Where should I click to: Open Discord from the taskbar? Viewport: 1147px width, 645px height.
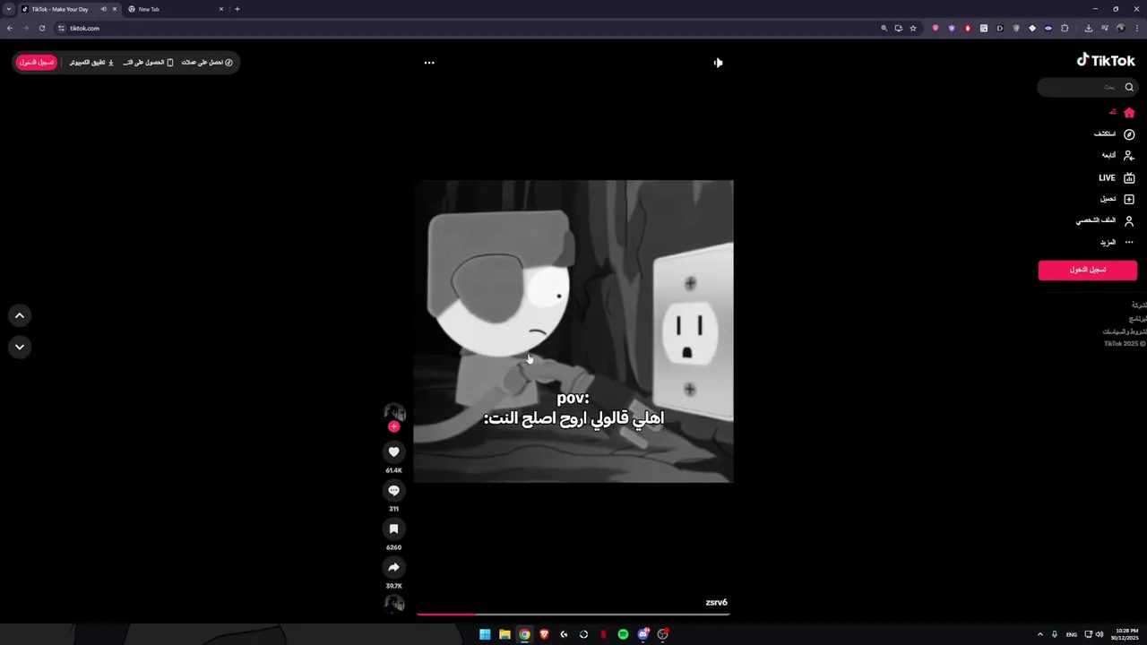642,634
